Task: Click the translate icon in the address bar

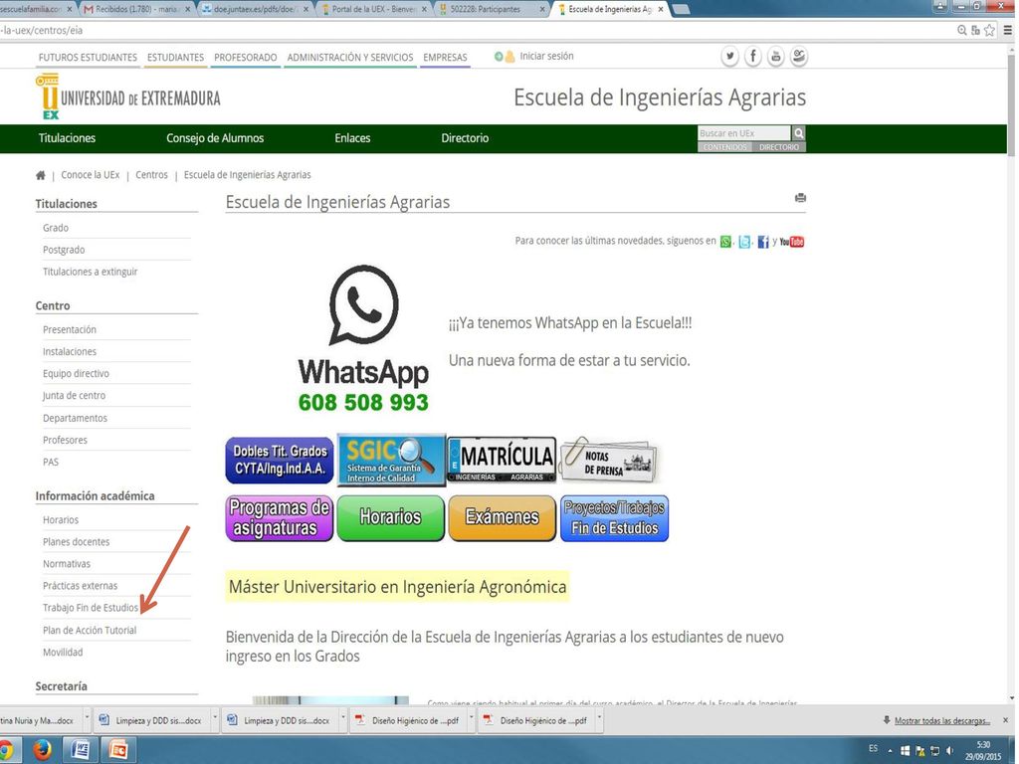Action: [x=975, y=30]
